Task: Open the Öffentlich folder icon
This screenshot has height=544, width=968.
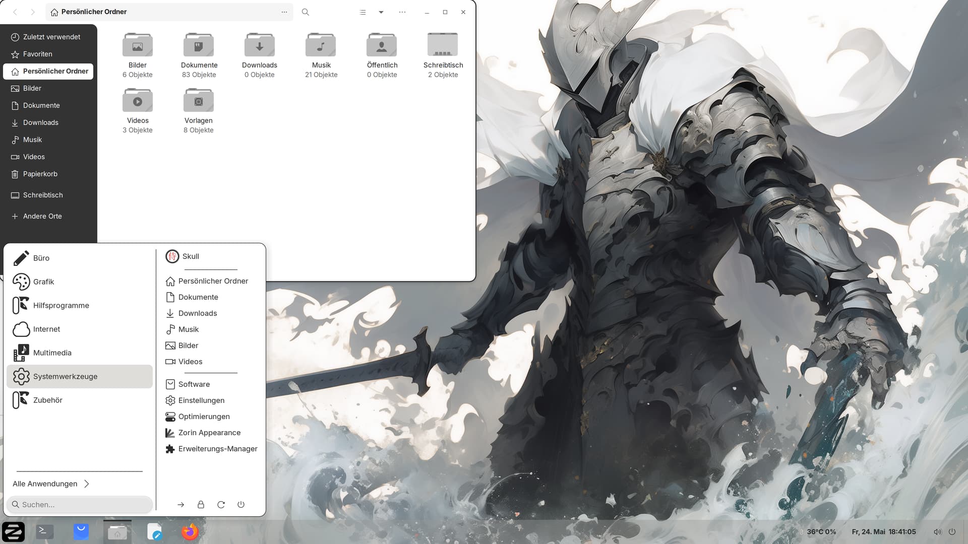Action: [382, 45]
